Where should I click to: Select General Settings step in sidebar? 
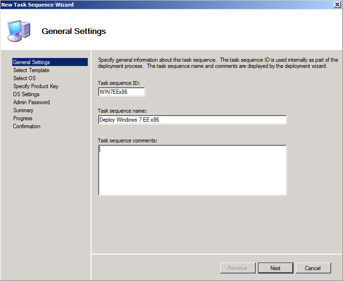coord(50,62)
